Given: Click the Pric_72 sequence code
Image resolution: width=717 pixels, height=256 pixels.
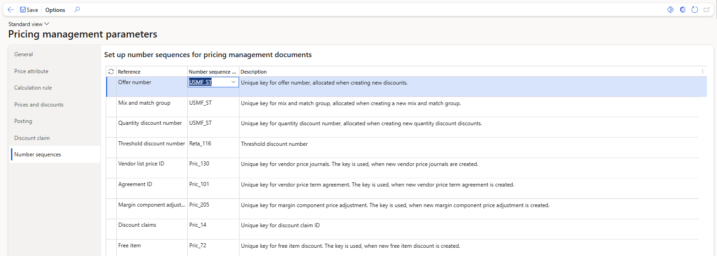Looking at the screenshot, I should click(x=197, y=245).
